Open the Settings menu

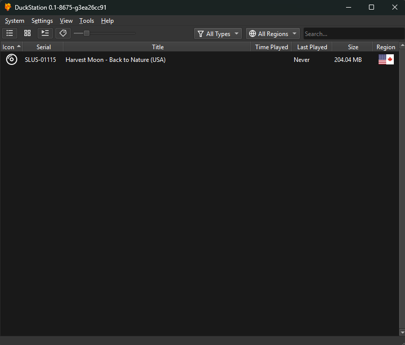(42, 21)
